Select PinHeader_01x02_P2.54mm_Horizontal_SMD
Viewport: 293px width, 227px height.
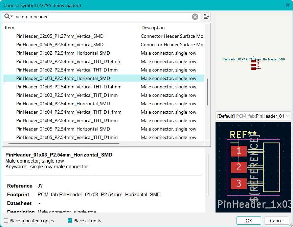pos(104,53)
